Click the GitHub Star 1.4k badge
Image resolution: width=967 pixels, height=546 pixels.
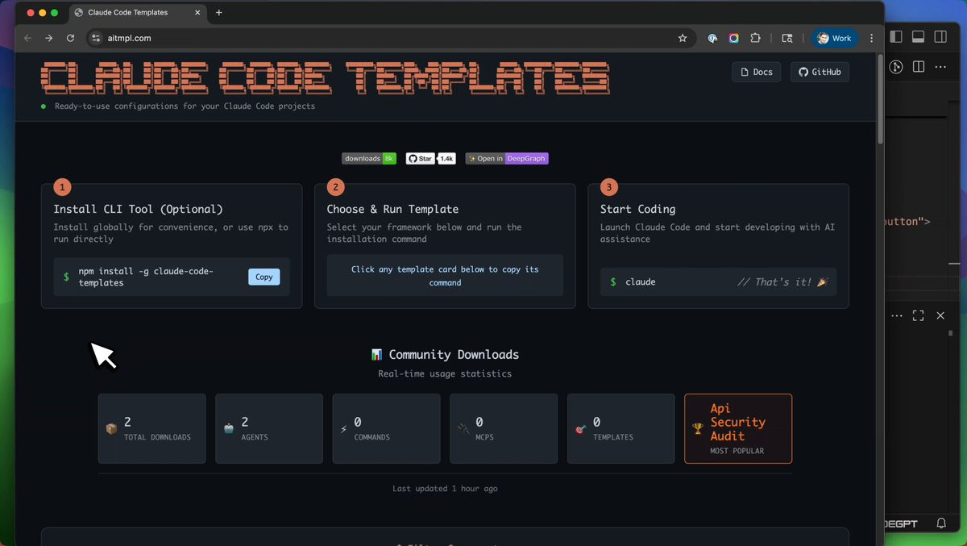click(431, 158)
